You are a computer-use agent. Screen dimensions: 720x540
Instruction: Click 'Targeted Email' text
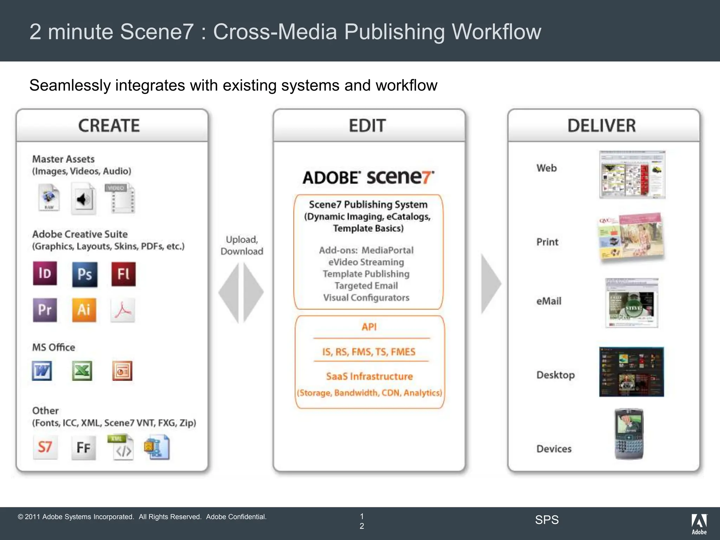pyautogui.click(x=366, y=286)
